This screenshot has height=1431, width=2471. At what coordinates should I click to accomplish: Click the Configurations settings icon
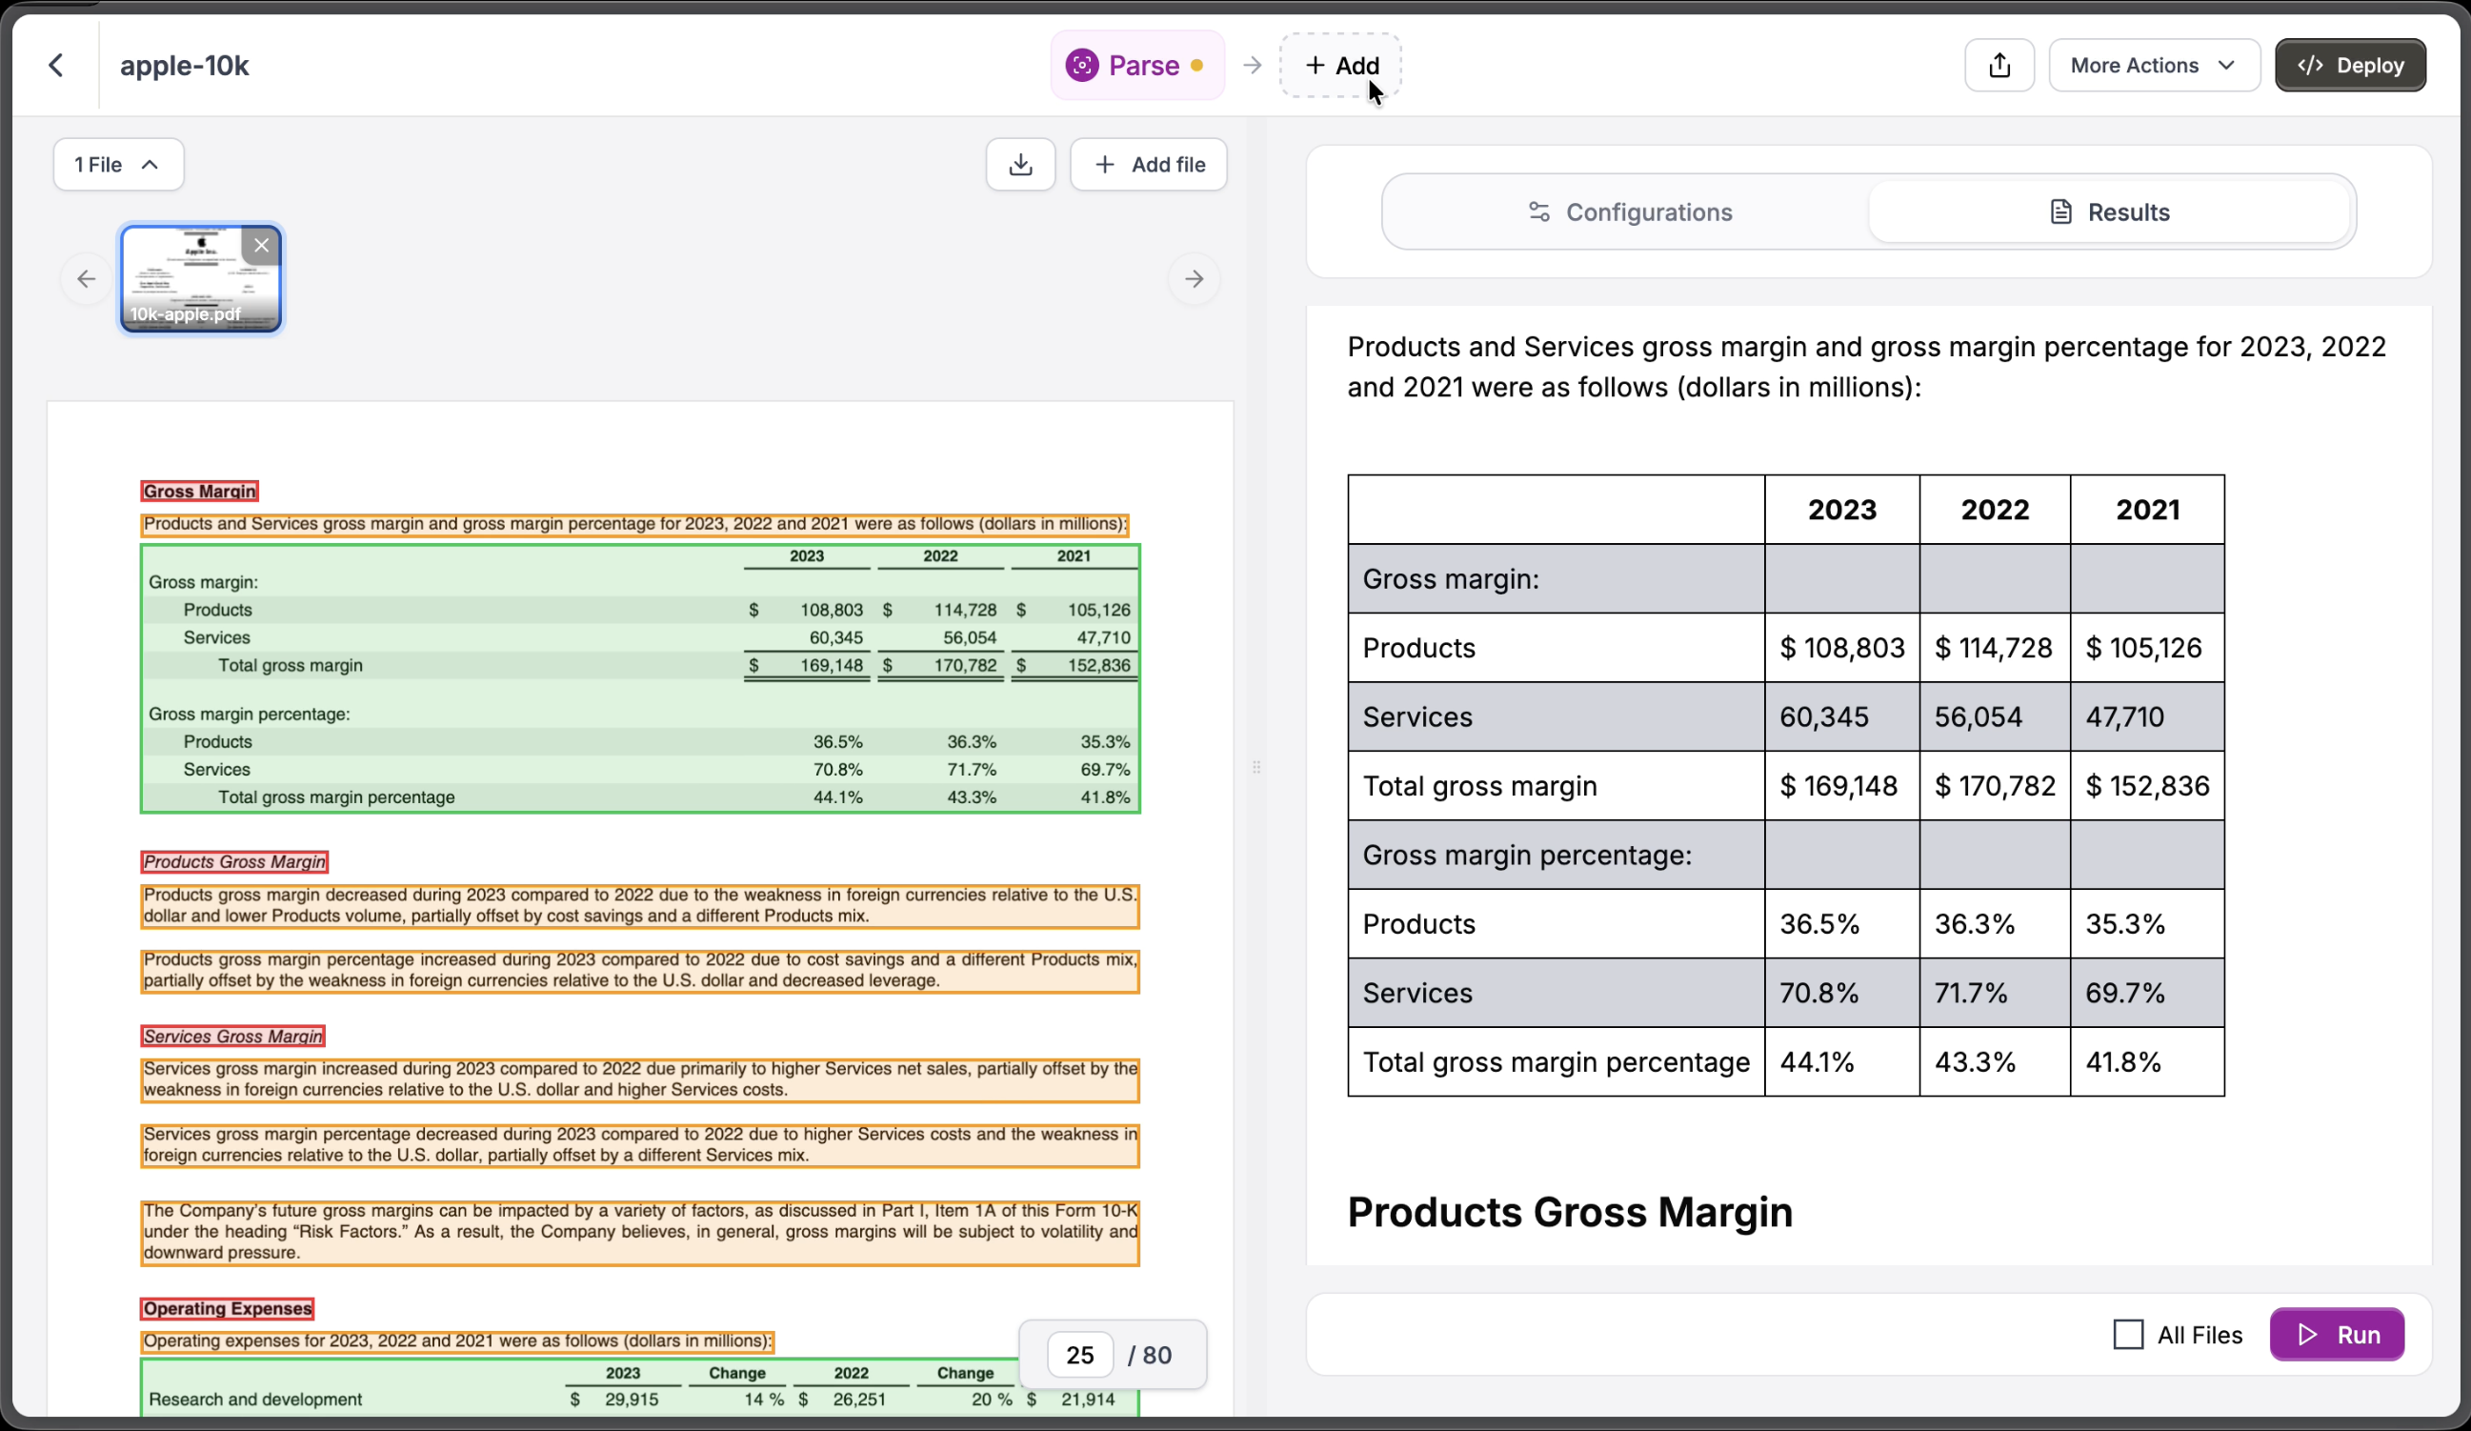[1538, 212]
